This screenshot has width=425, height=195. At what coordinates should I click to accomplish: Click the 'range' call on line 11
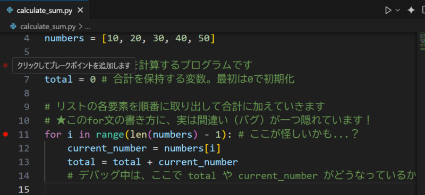(x=110, y=134)
